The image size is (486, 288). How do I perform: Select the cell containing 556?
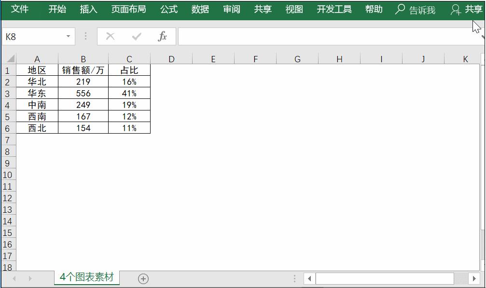(83, 93)
